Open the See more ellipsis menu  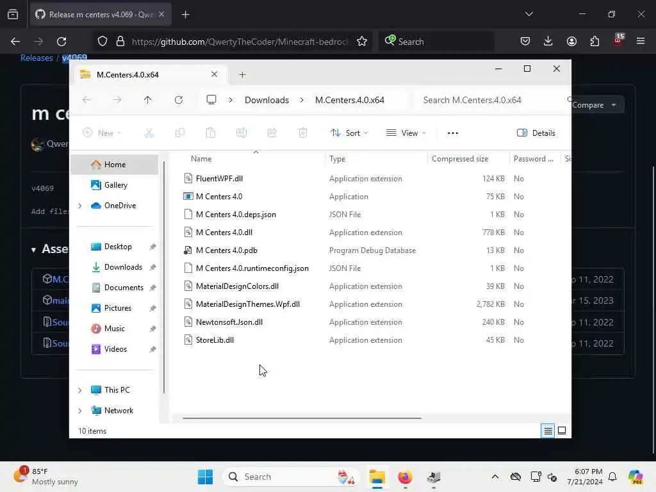coord(453,133)
